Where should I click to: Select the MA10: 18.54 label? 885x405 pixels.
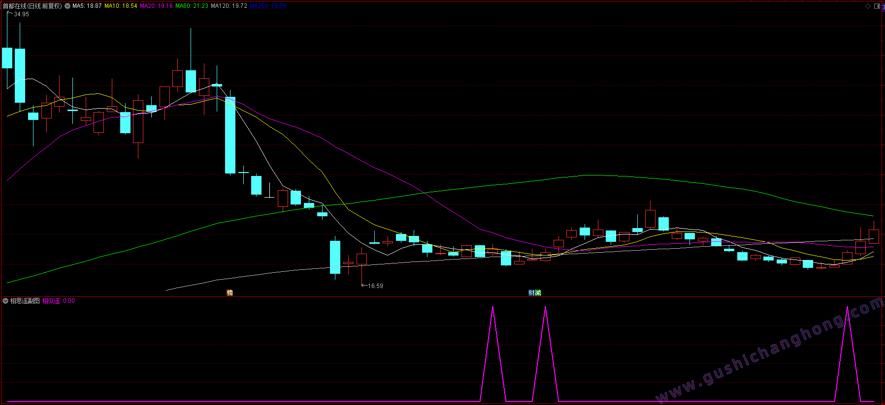tap(121, 6)
